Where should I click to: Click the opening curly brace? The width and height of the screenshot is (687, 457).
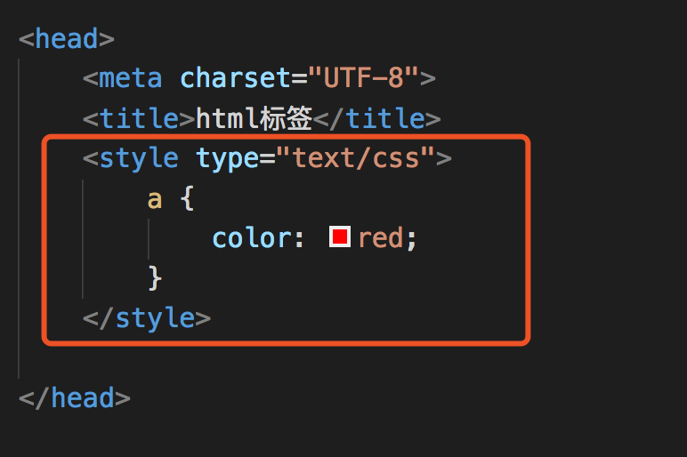[187, 198]
